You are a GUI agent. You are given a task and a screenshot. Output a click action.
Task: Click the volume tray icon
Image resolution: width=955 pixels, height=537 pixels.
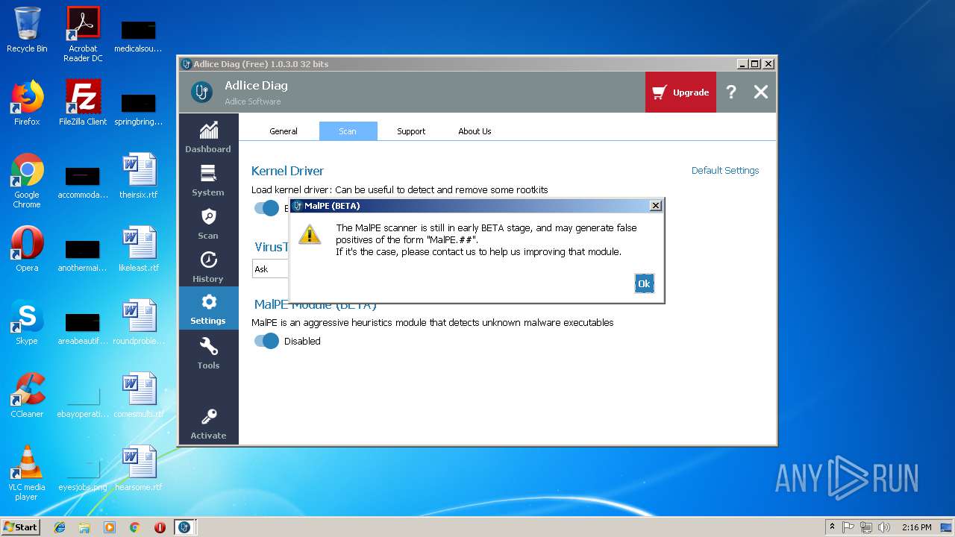(884, 527)
